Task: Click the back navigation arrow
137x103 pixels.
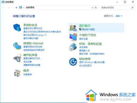Action: (4, 8)
